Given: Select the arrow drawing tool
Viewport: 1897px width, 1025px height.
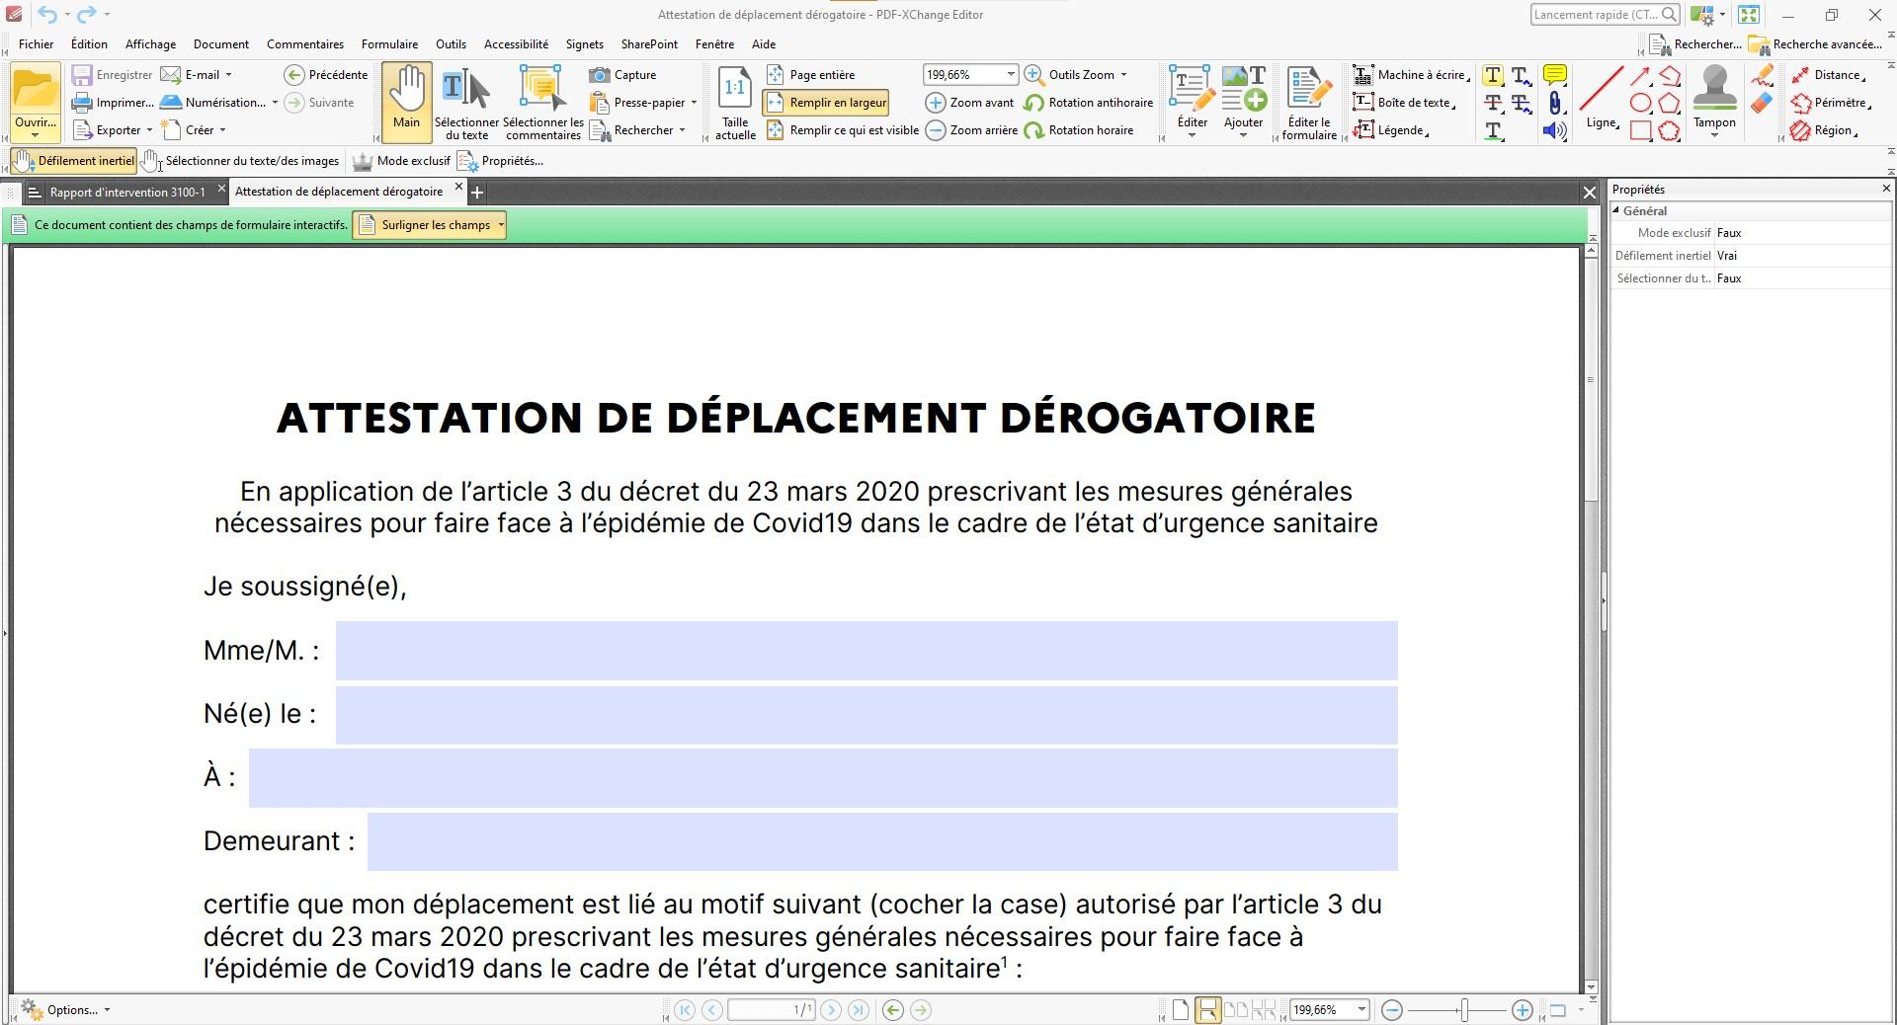Looking at the screenshot, I should [x=1640, y=76].
